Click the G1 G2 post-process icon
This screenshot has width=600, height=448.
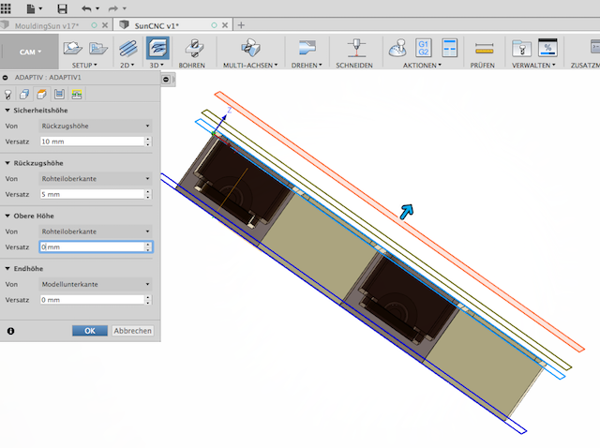pyautogui.click(x=423, y=48)
